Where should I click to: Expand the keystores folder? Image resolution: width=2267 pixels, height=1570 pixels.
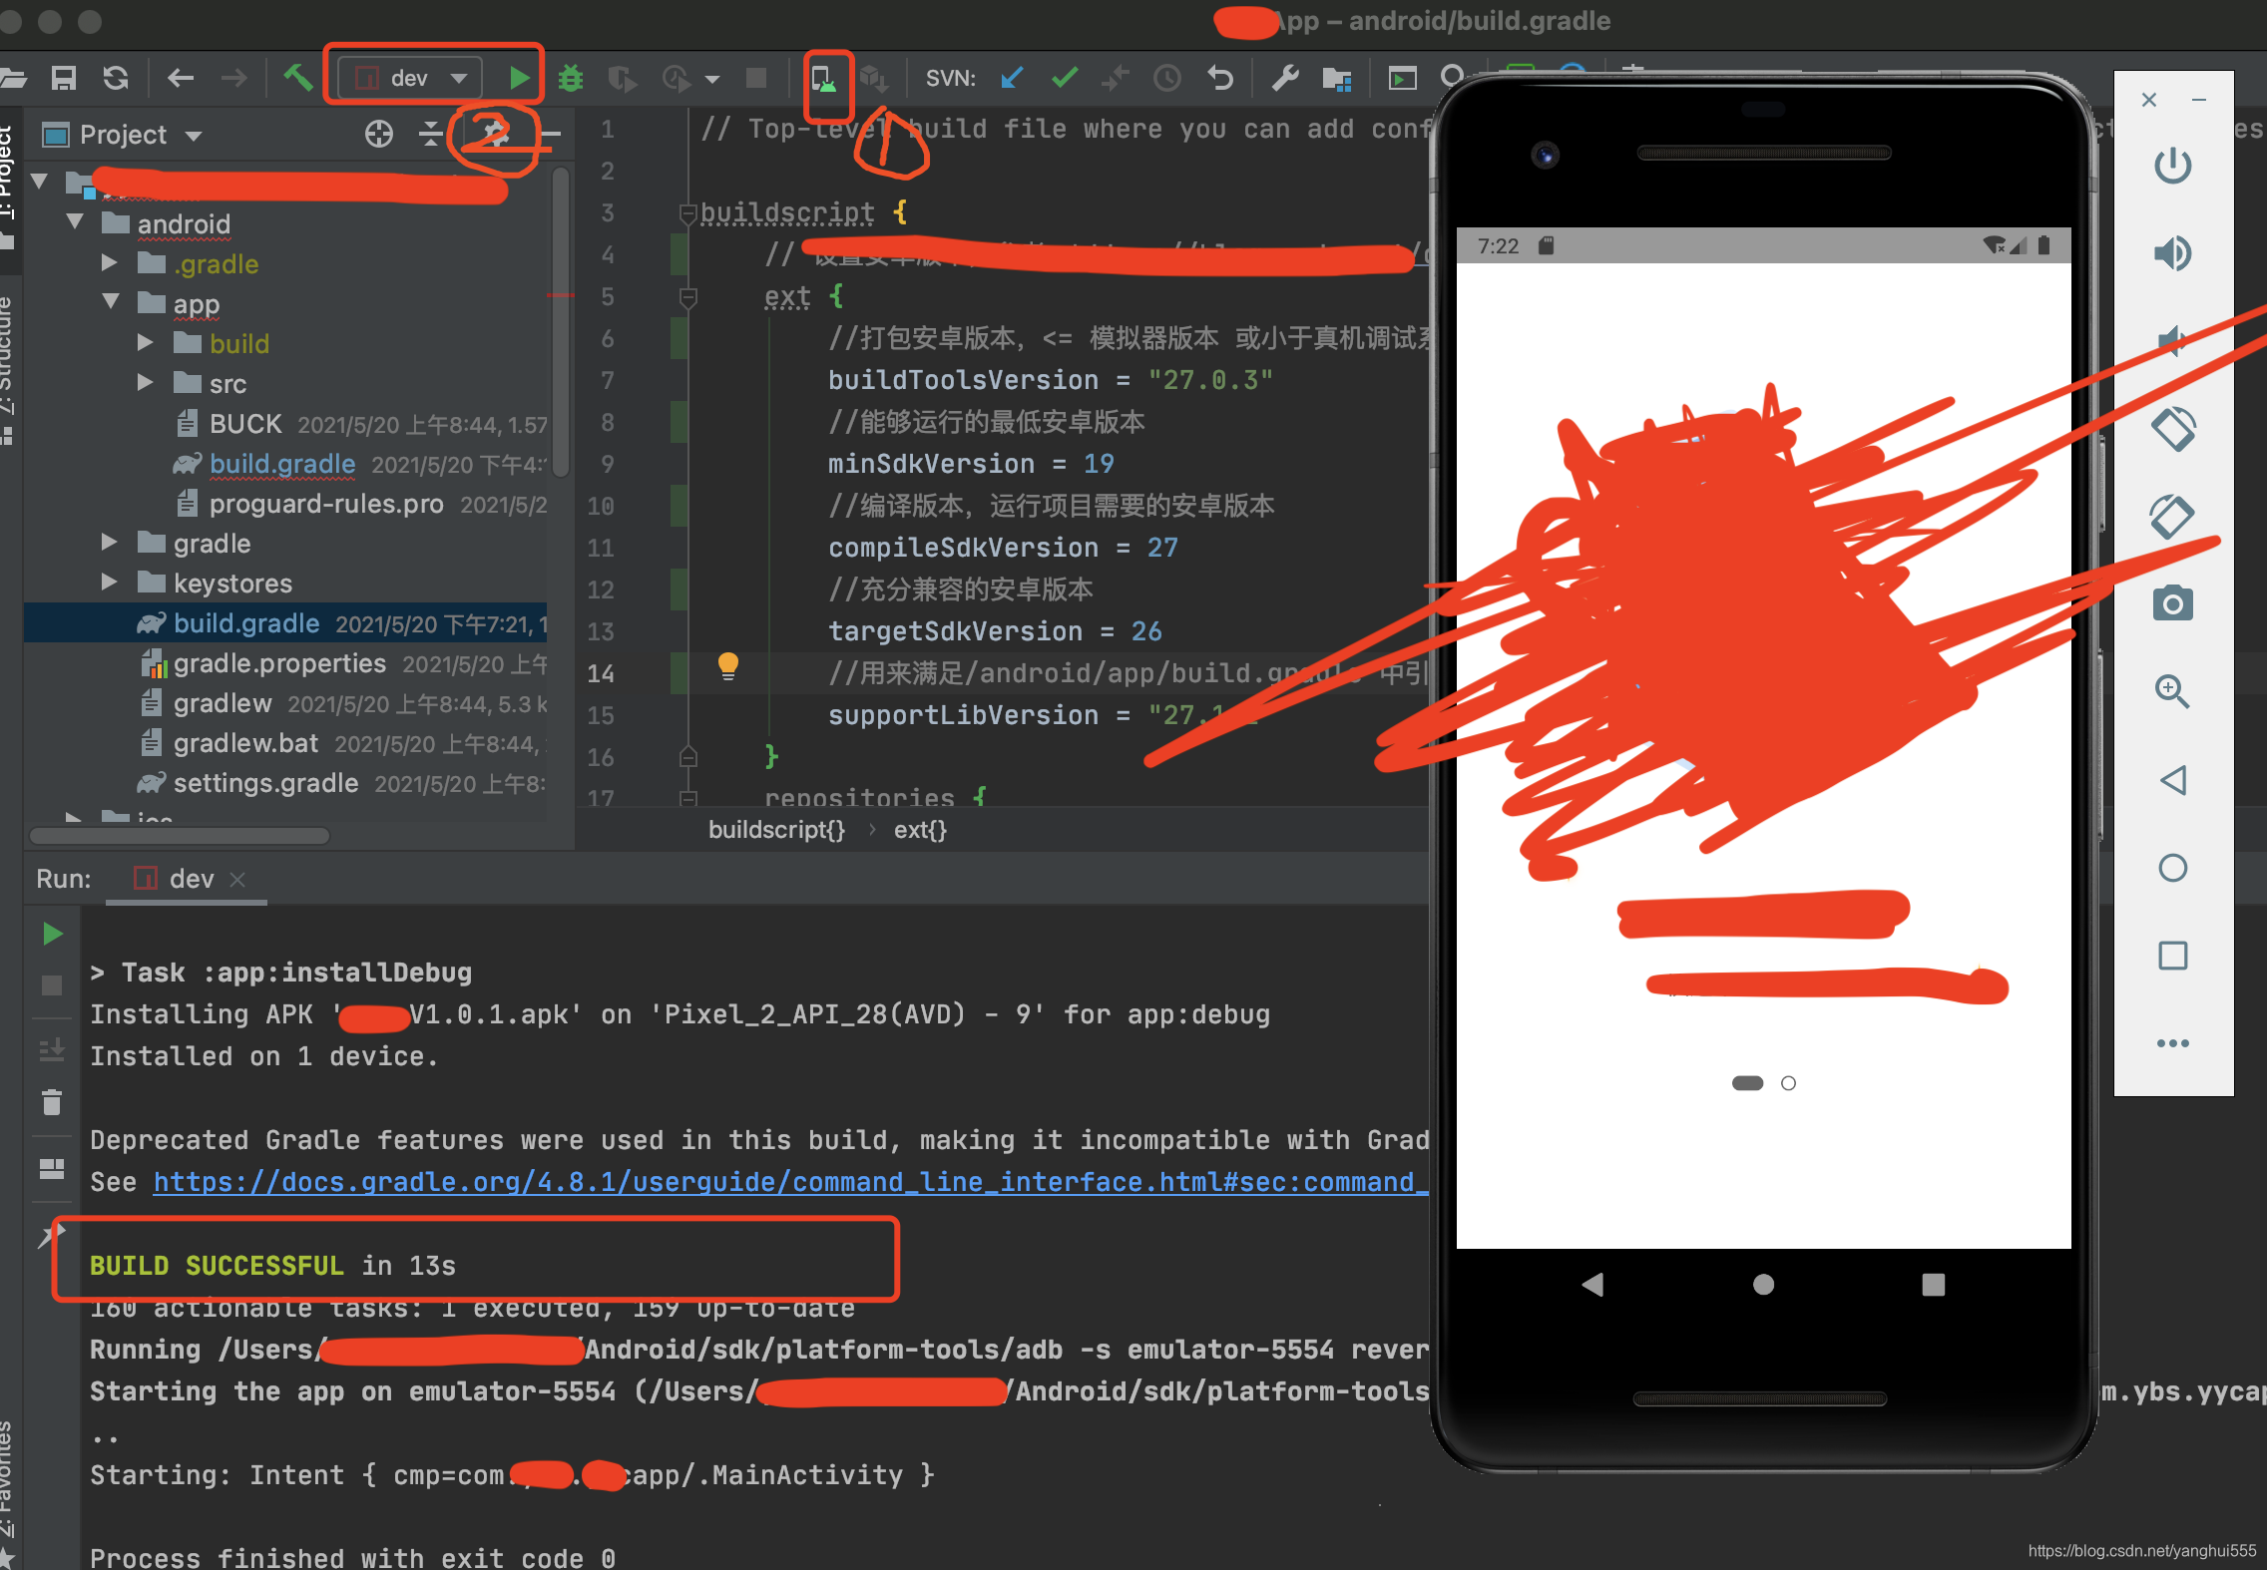[110, 583]
